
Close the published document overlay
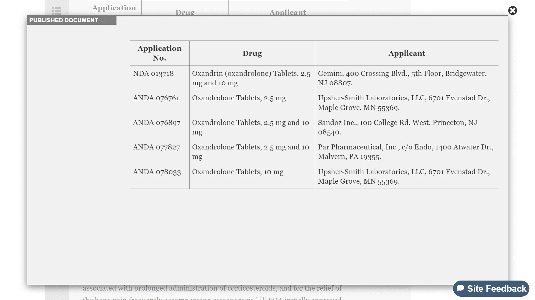[512, 11]
